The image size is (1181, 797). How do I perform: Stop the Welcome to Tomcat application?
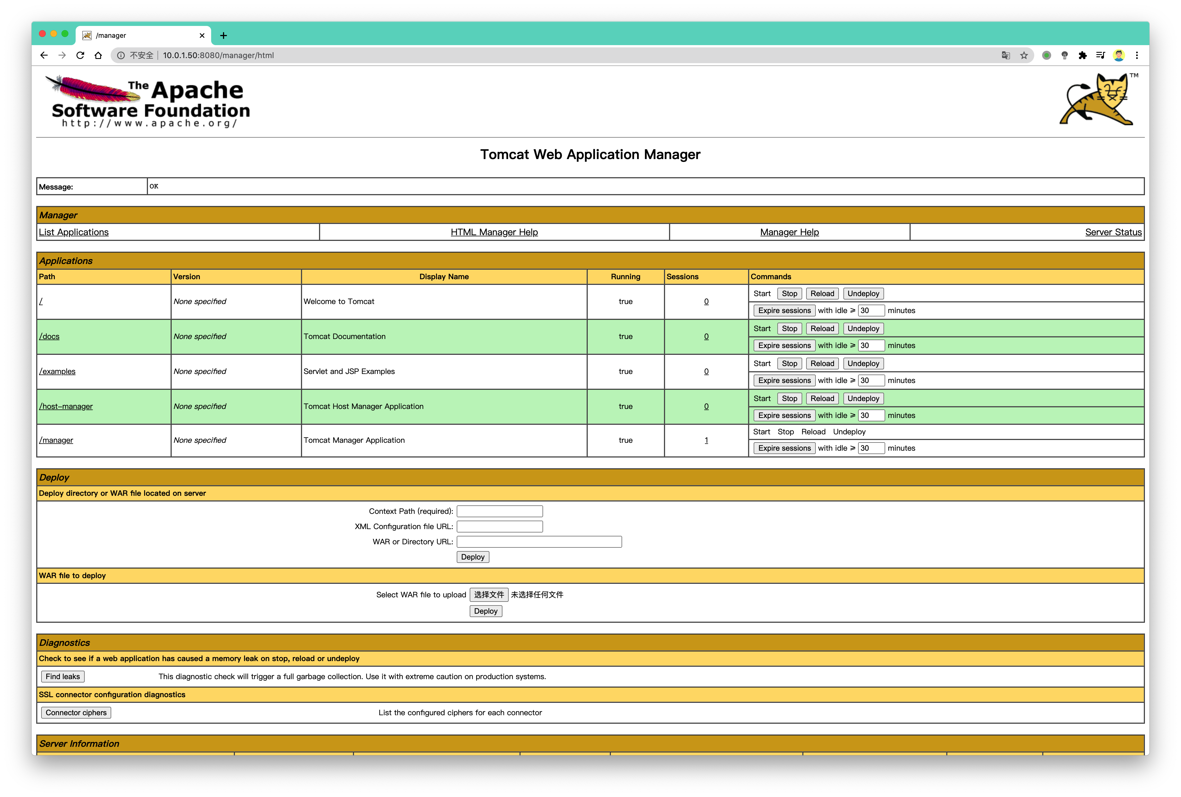click(x=789, y=293)
